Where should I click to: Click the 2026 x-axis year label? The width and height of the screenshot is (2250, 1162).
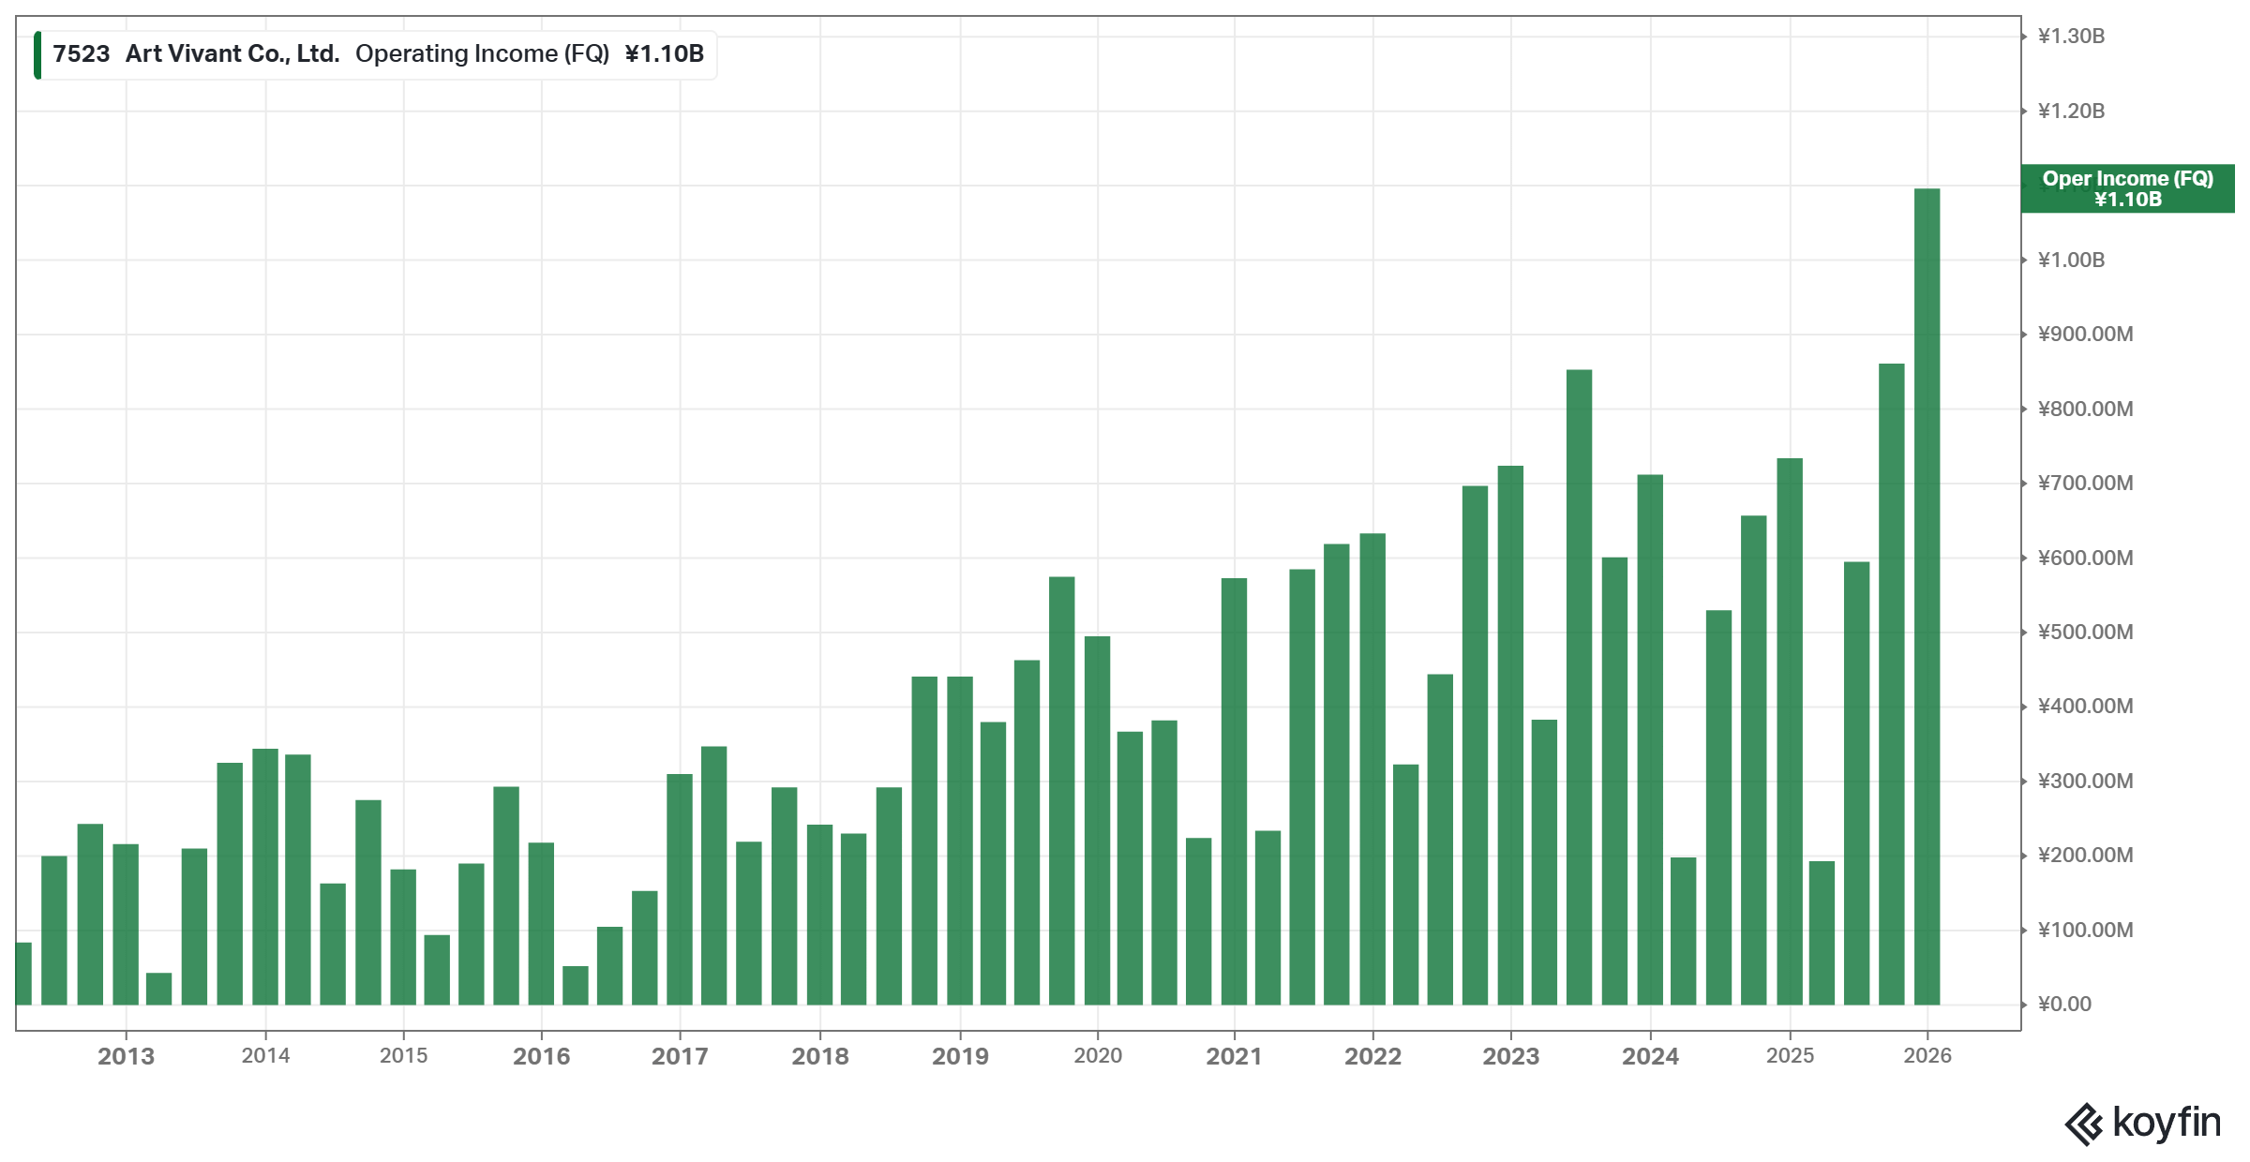click(1927, 1056)
